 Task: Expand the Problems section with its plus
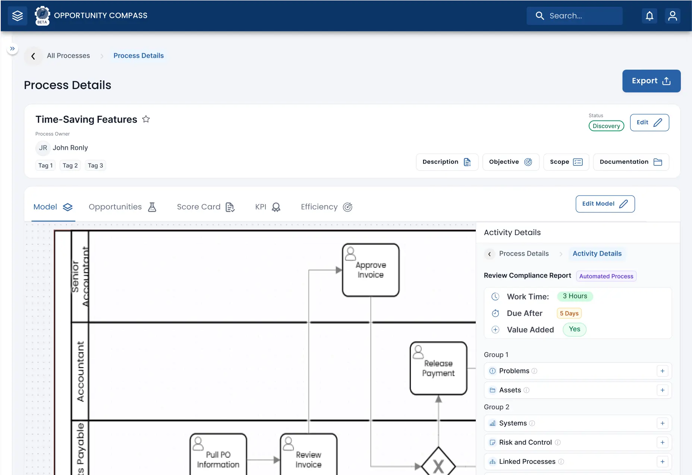tap(663, 371)
